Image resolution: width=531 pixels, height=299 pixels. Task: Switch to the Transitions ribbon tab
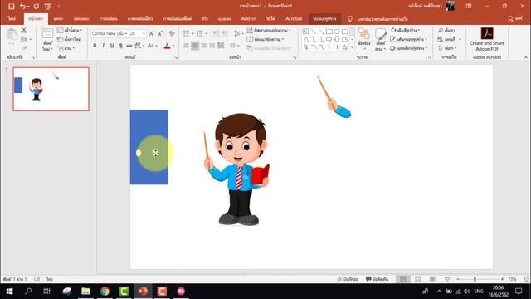click(109, 18)
